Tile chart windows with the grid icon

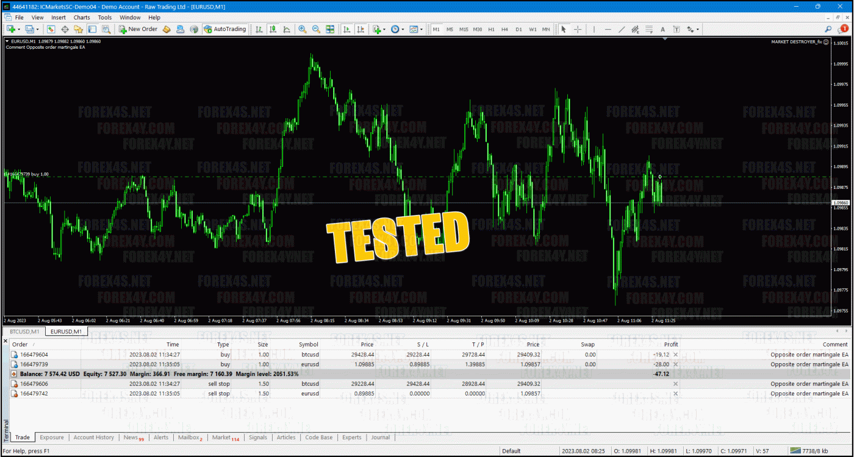[330, 29]
